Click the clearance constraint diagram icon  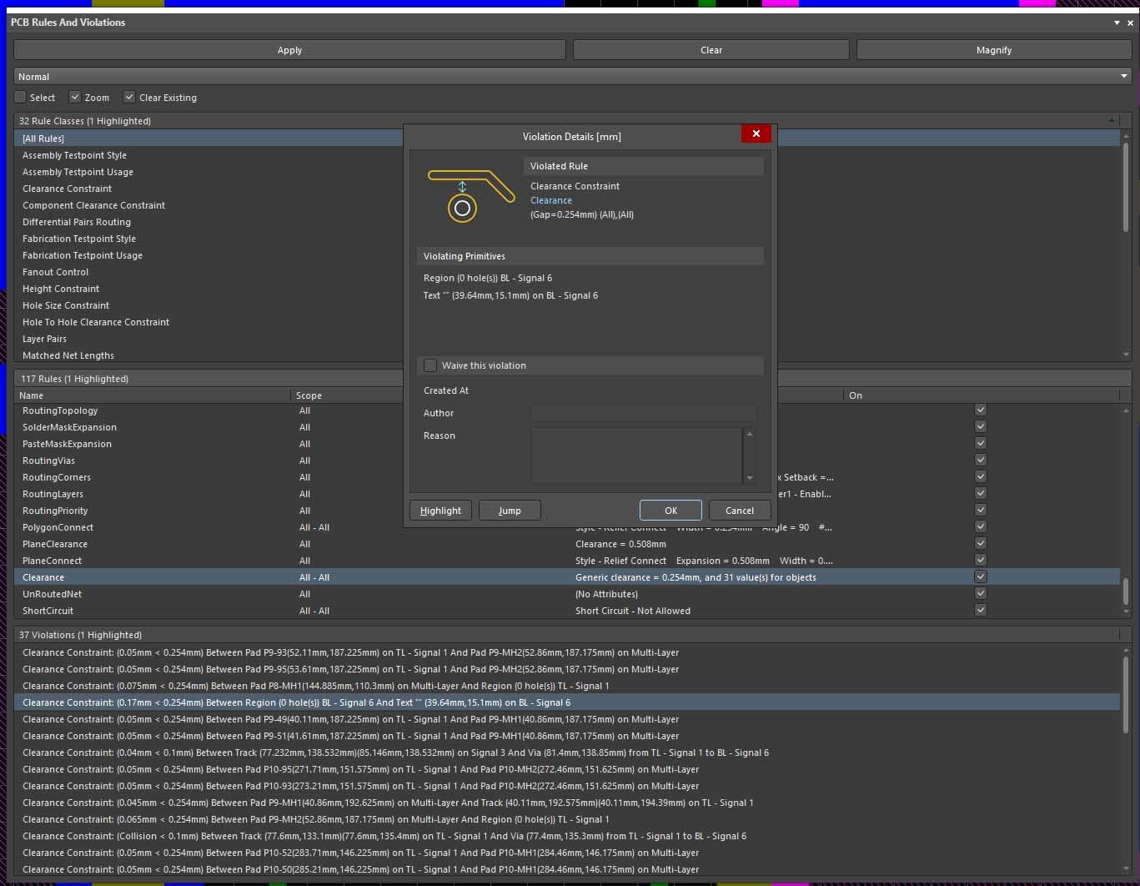click(x=470, y=195)
